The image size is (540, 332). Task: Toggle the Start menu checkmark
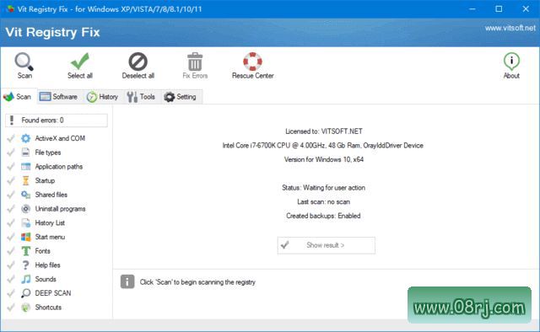[x=11, y=237]
